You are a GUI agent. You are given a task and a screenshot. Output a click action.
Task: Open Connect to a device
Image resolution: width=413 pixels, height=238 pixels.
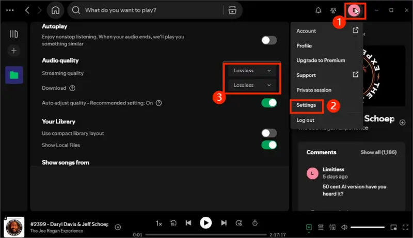332,227
